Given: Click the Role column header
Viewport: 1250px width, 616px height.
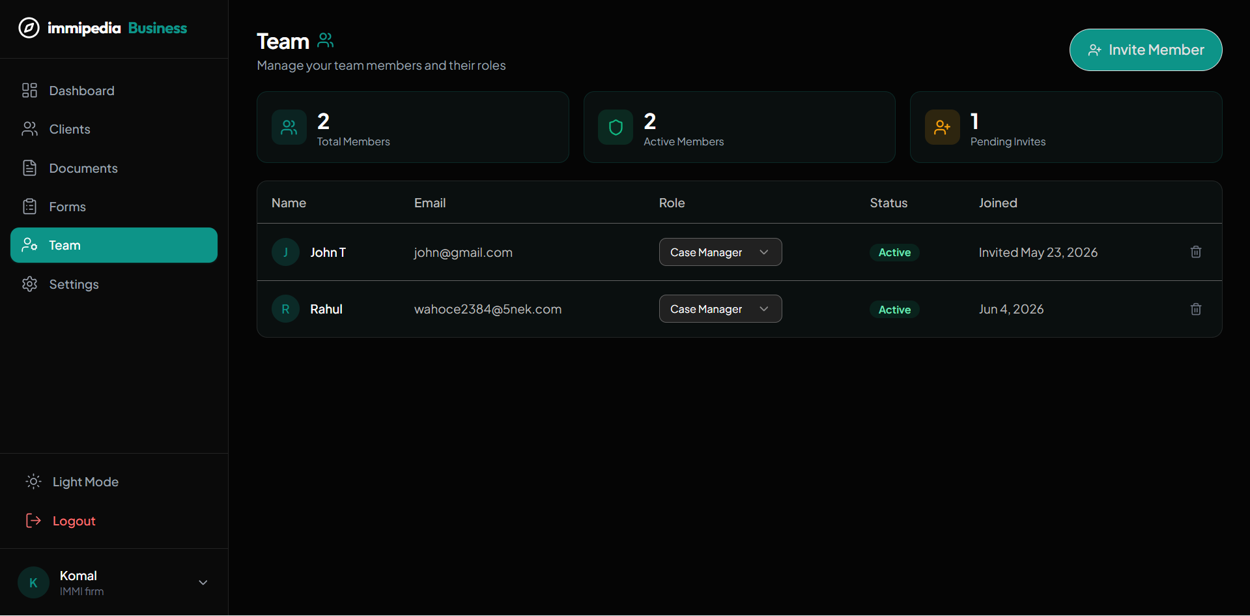Looking at the screenshot, I should pyautogui.click(x=672, y=203).
